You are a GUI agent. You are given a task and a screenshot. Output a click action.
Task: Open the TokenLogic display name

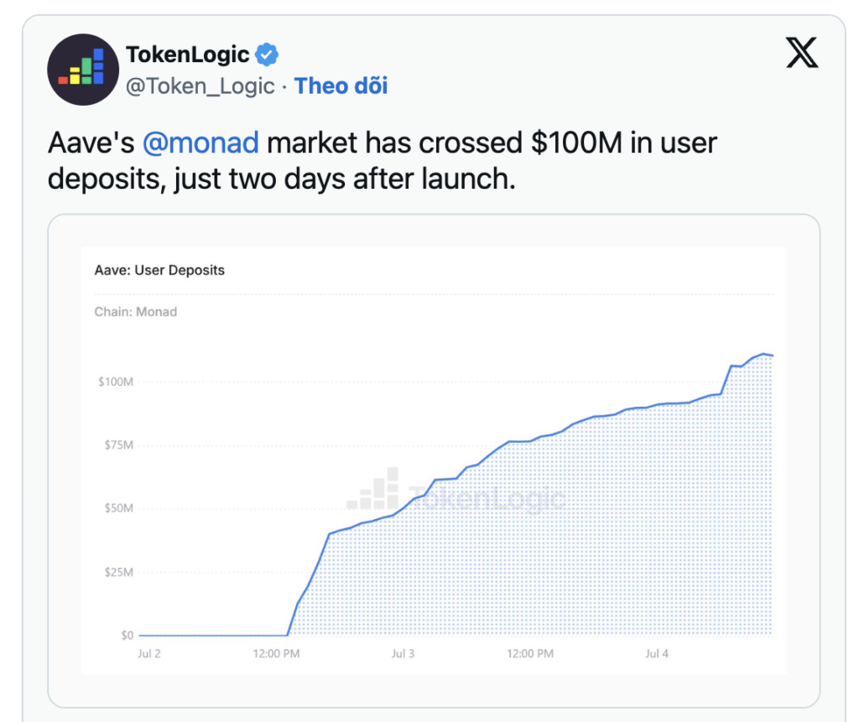pos(187,55)
